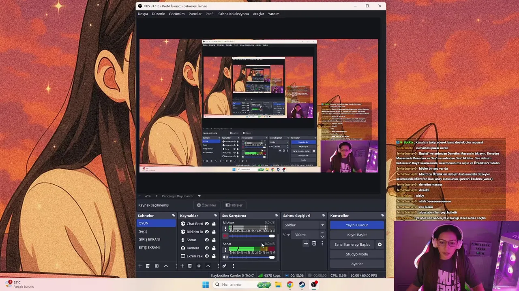Delete selected source with the Kaynaklar trash icon
Image resolution: width=519 pixels, height=291 pixels.
[190, 266]
